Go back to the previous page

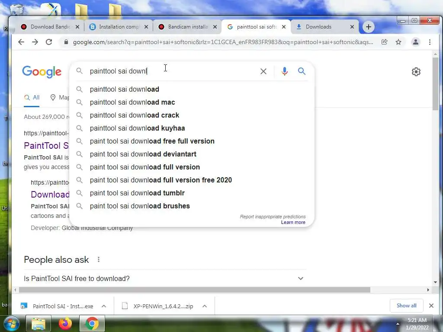pyautogui.click(x=21, y=42)
